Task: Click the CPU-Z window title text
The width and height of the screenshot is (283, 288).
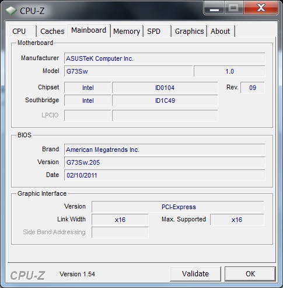Action: pyautogui.click(x=32, y=11)
